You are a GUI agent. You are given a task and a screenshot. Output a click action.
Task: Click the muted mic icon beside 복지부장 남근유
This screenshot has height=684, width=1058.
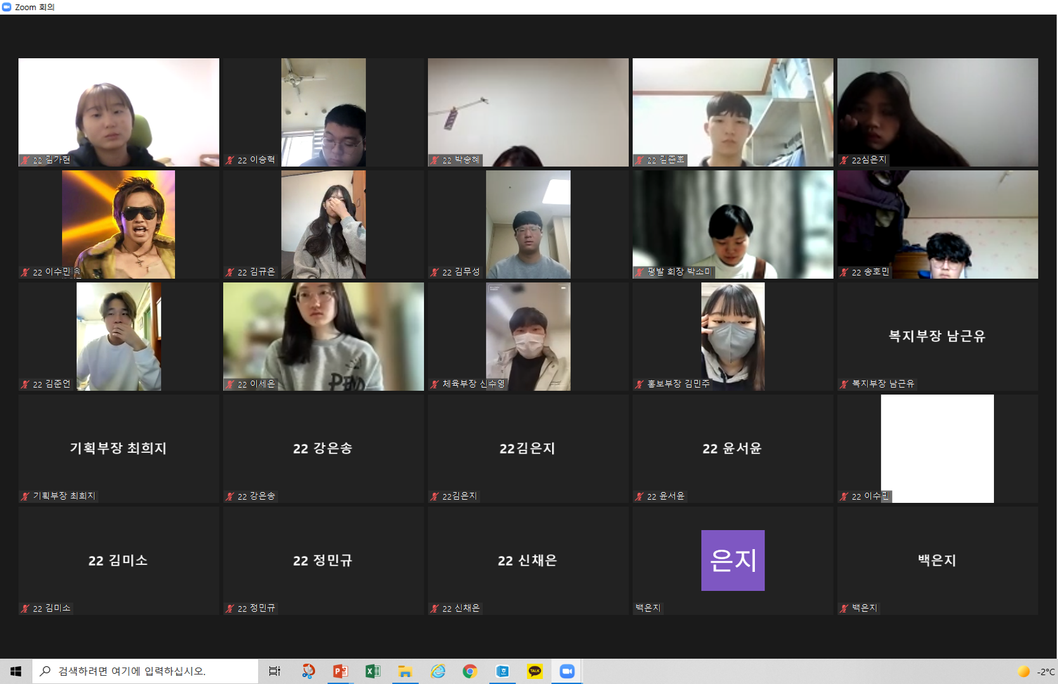tap(844, 384)
